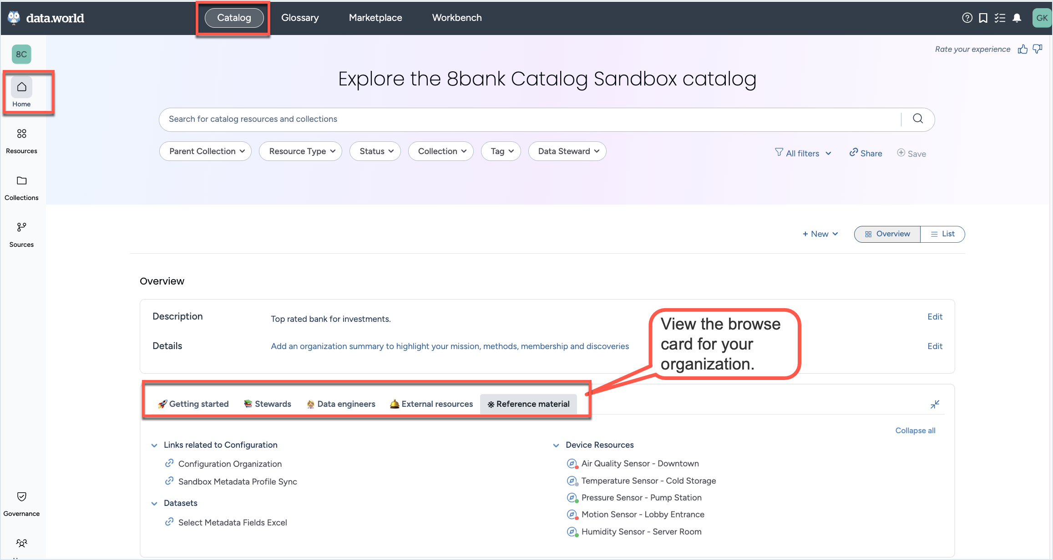
Task: Go to Home in sidebar
Action: coord(21,93)
